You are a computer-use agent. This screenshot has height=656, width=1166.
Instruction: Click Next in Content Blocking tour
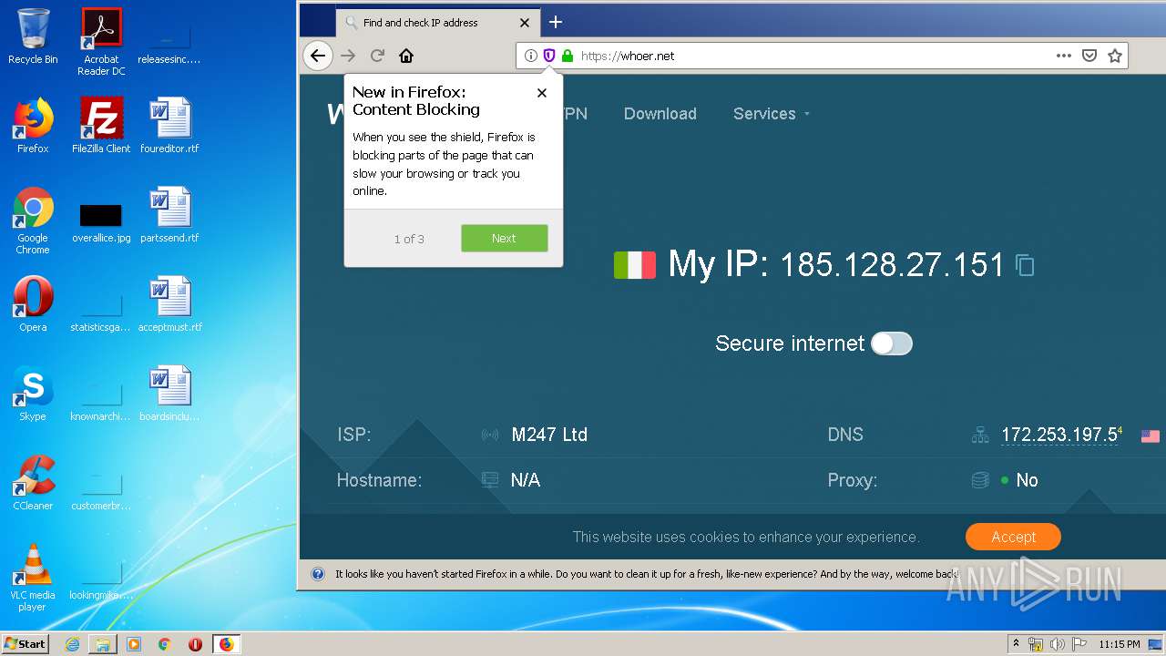click(504, 239)
